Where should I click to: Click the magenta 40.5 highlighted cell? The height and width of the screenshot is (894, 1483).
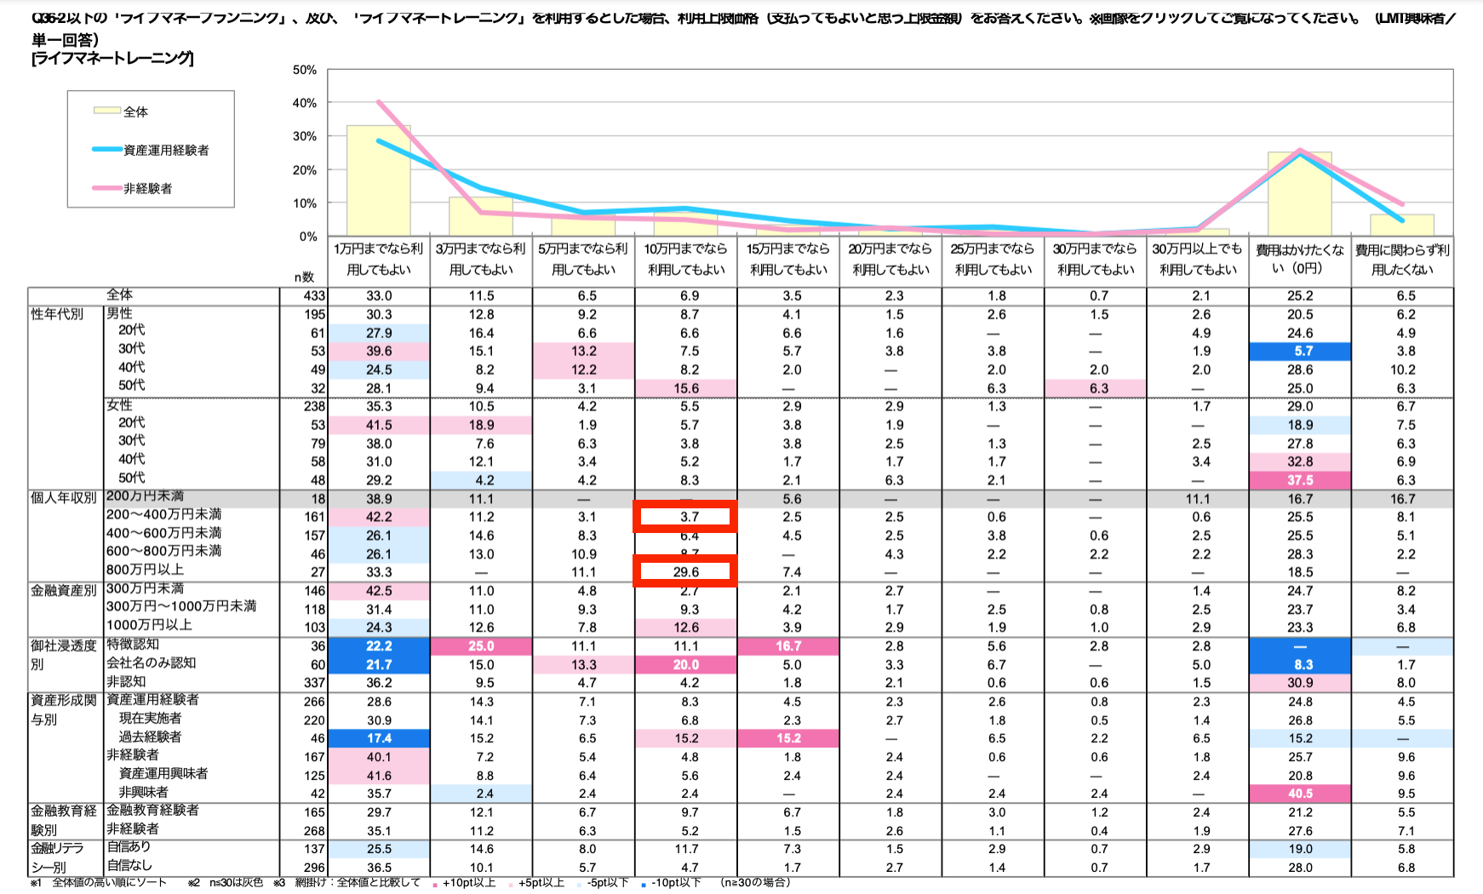click(1300, 794)
